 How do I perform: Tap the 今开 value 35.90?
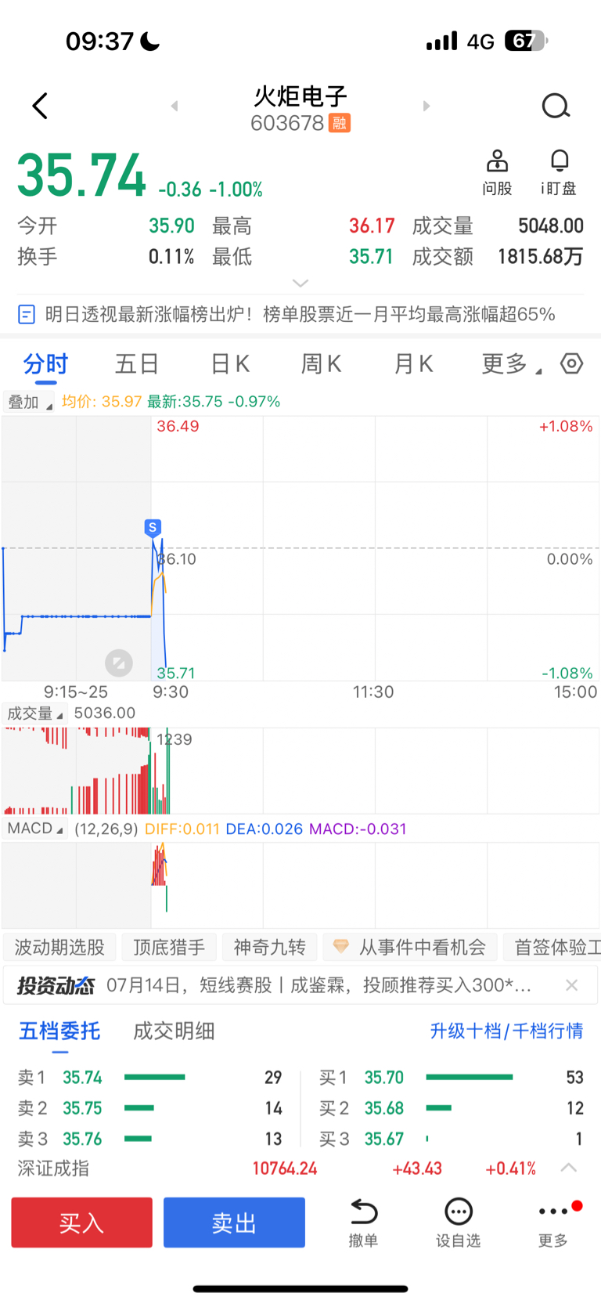(x=171, y=226)
